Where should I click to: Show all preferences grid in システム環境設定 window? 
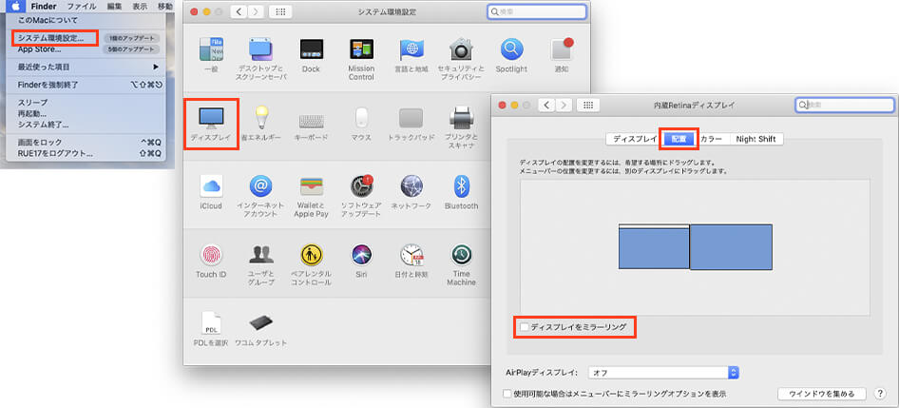(x=280, y=11)
